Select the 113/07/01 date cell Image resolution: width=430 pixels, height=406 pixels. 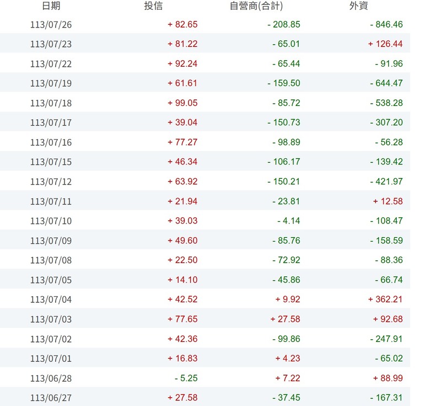51,359
